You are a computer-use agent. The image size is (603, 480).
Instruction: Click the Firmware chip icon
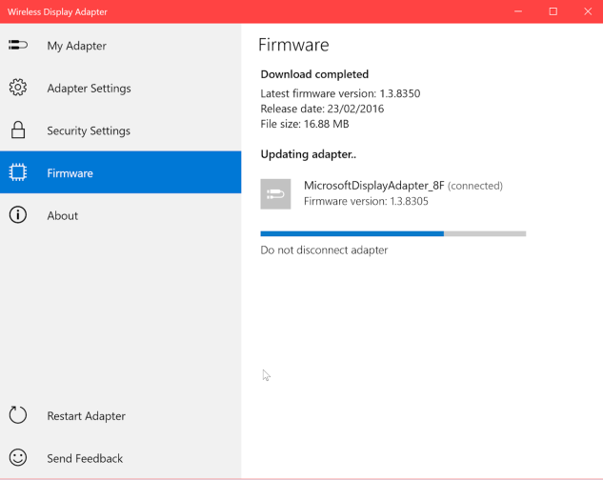[x=18, y=173]
